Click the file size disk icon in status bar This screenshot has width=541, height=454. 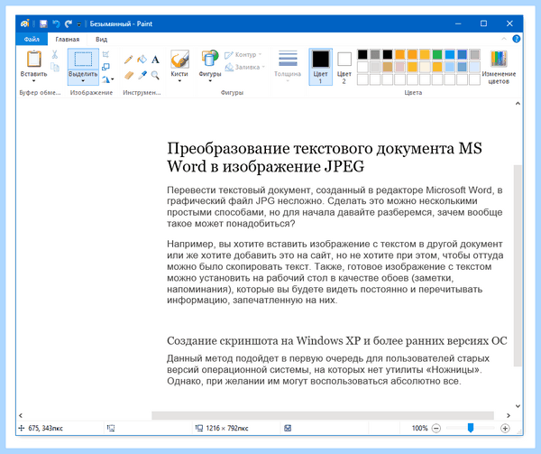coord(288,428)
